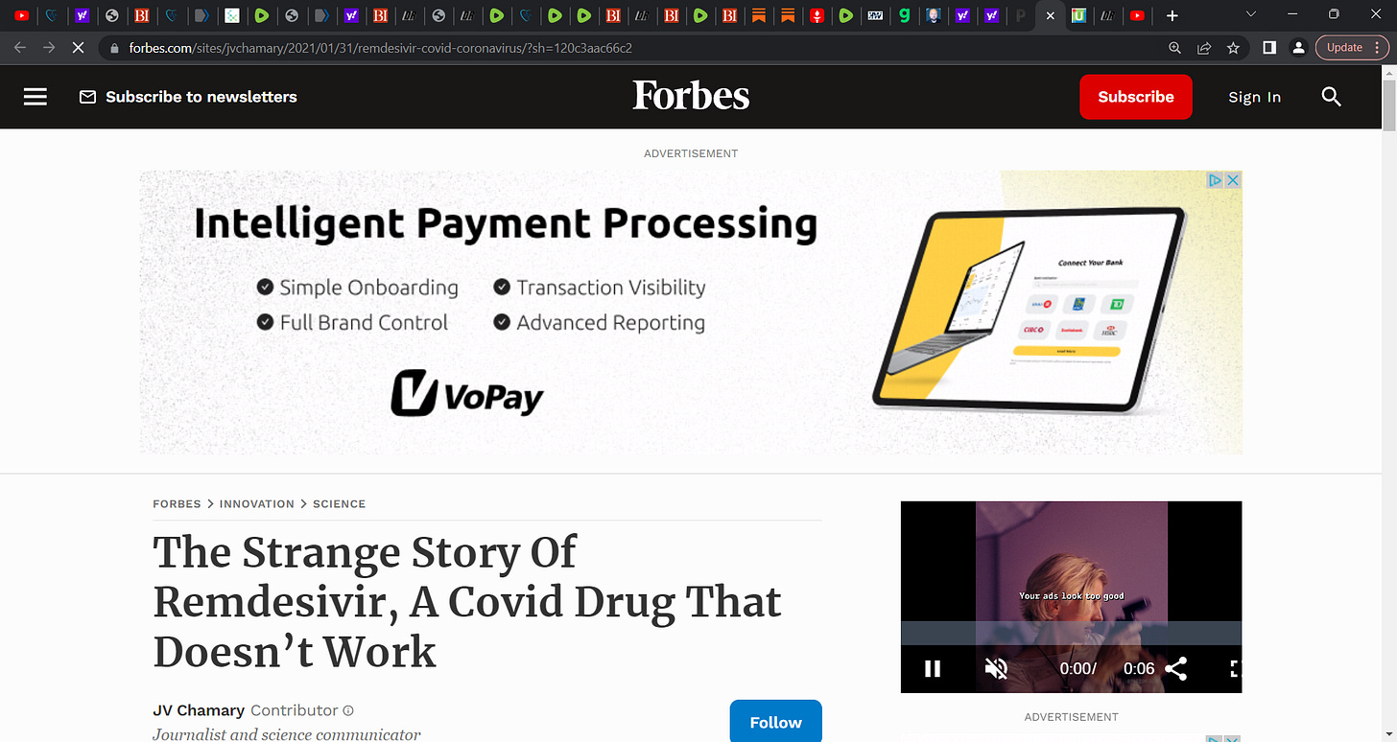The height and width of the screenshot is (742, 1397).
Task: Share the video with the share icon
Action: (x=1175, y=668)
